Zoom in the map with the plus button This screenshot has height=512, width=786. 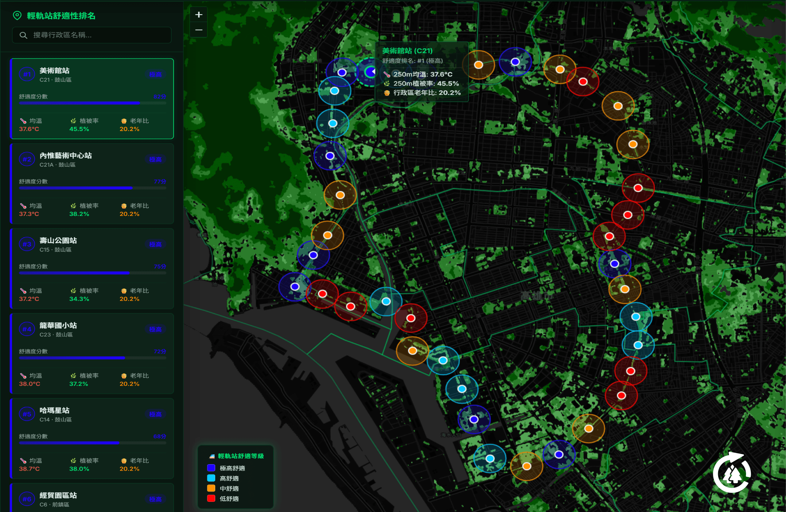(199, 14)
